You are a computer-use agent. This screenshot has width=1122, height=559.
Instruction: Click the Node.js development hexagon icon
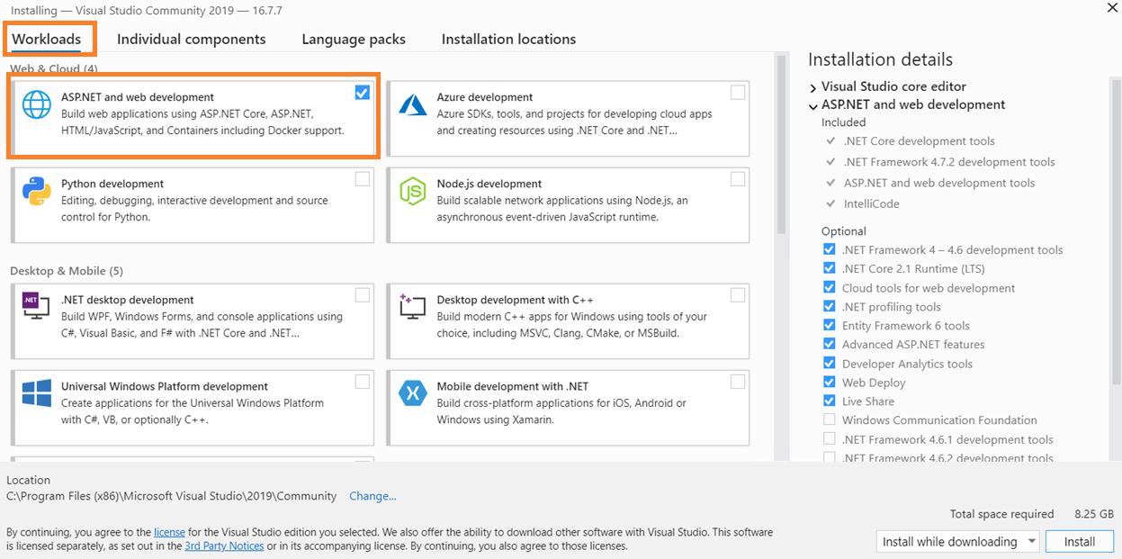tap(412, 191)
